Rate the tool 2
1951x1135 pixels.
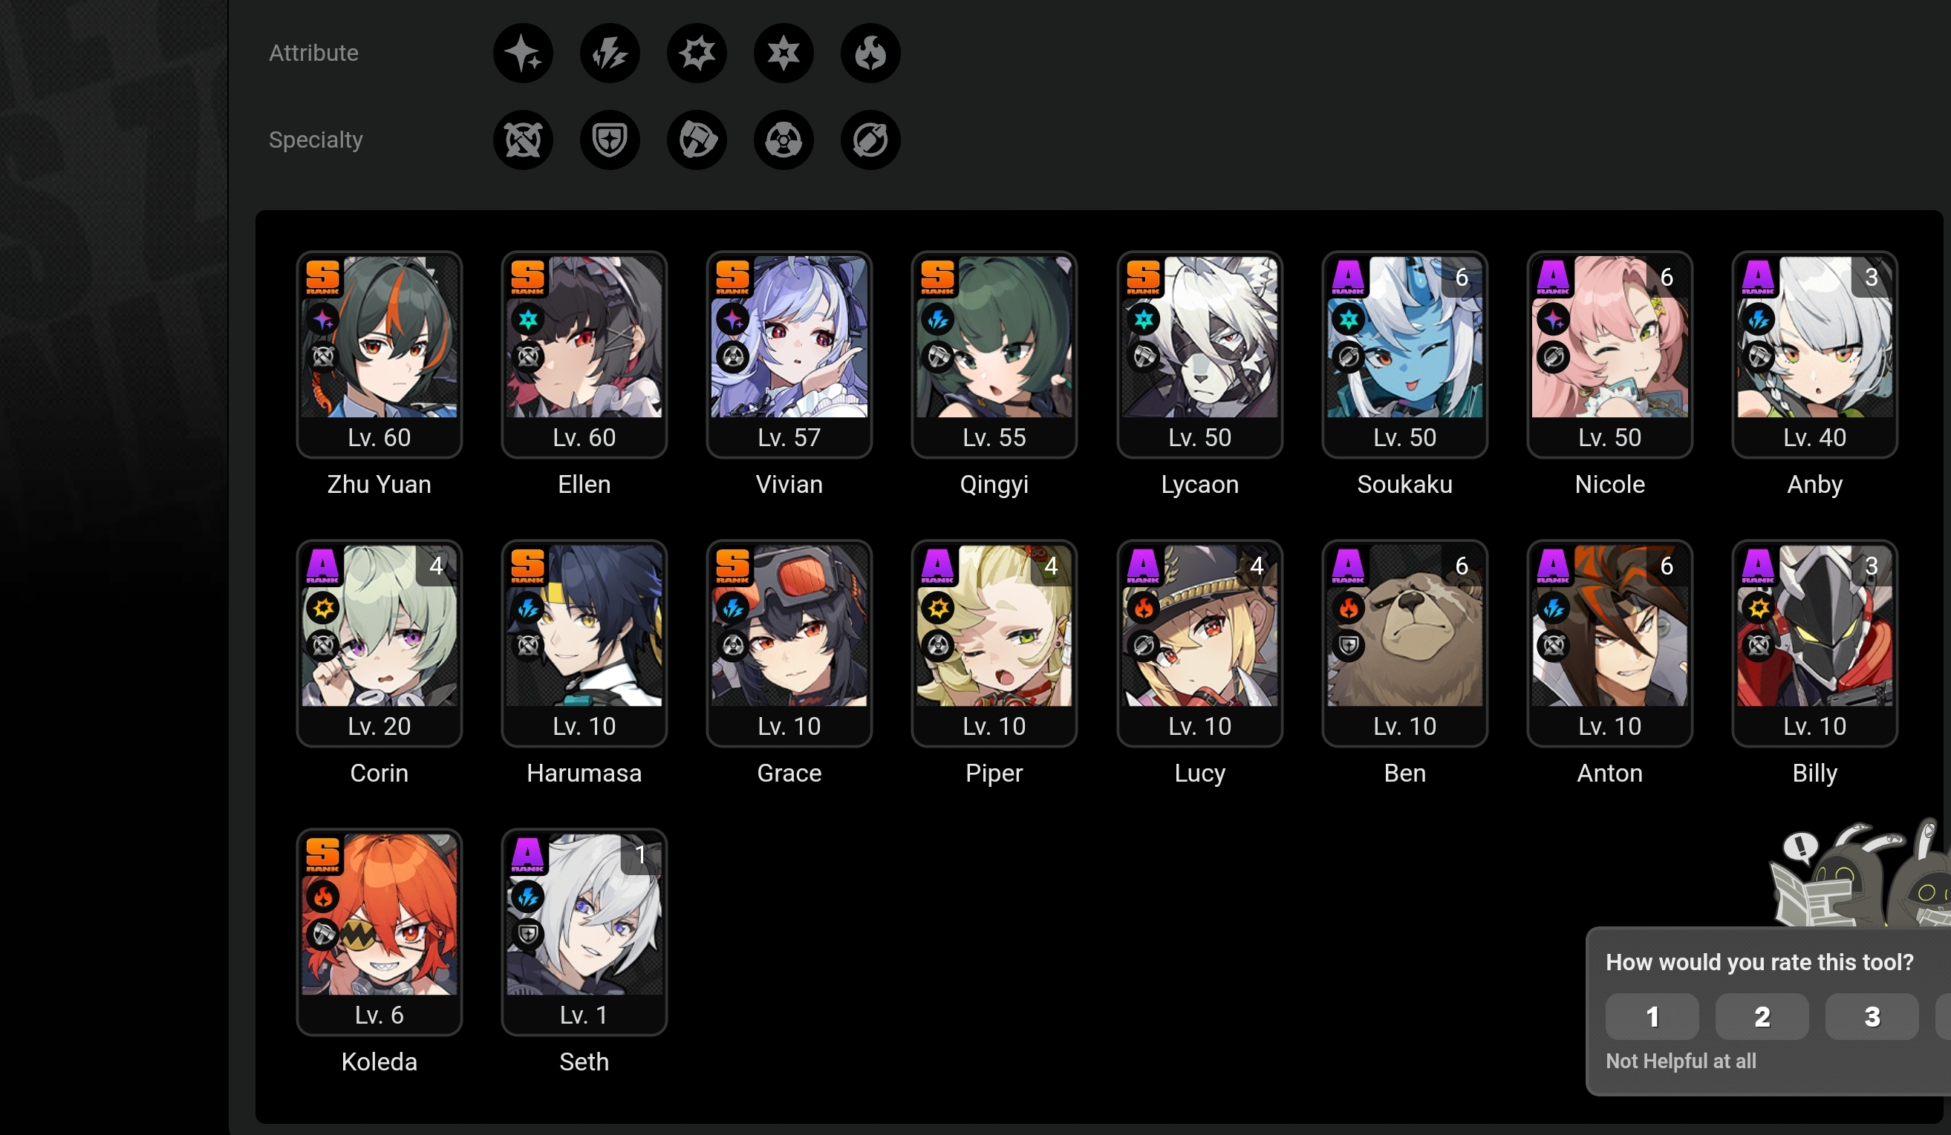[1762, 1015]
